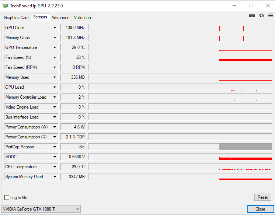275x215 pixels.
Task: Click the 101.3 MHz memory clock value
Action: (x=73, y=38)
